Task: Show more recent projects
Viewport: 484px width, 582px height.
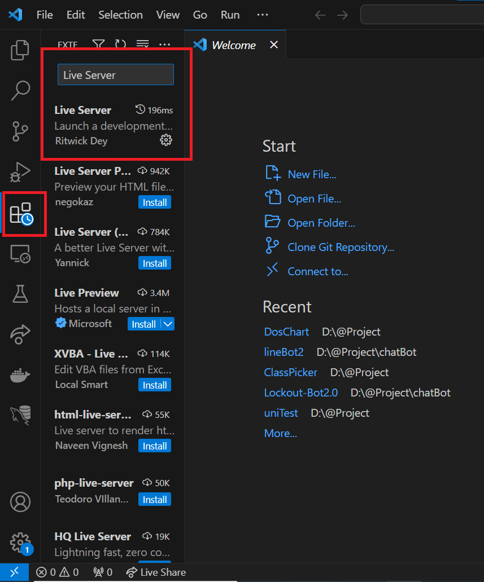Action: click(280, 433)
